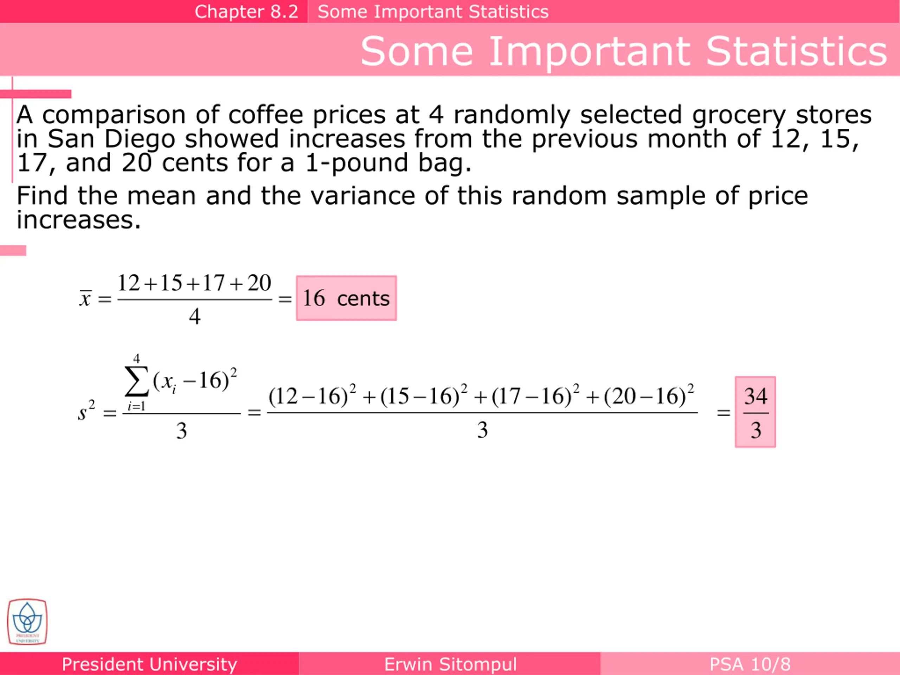900x675 pixels.
Task: Click the pink horizontal bar above problem text
Action: tap(36, 94)
